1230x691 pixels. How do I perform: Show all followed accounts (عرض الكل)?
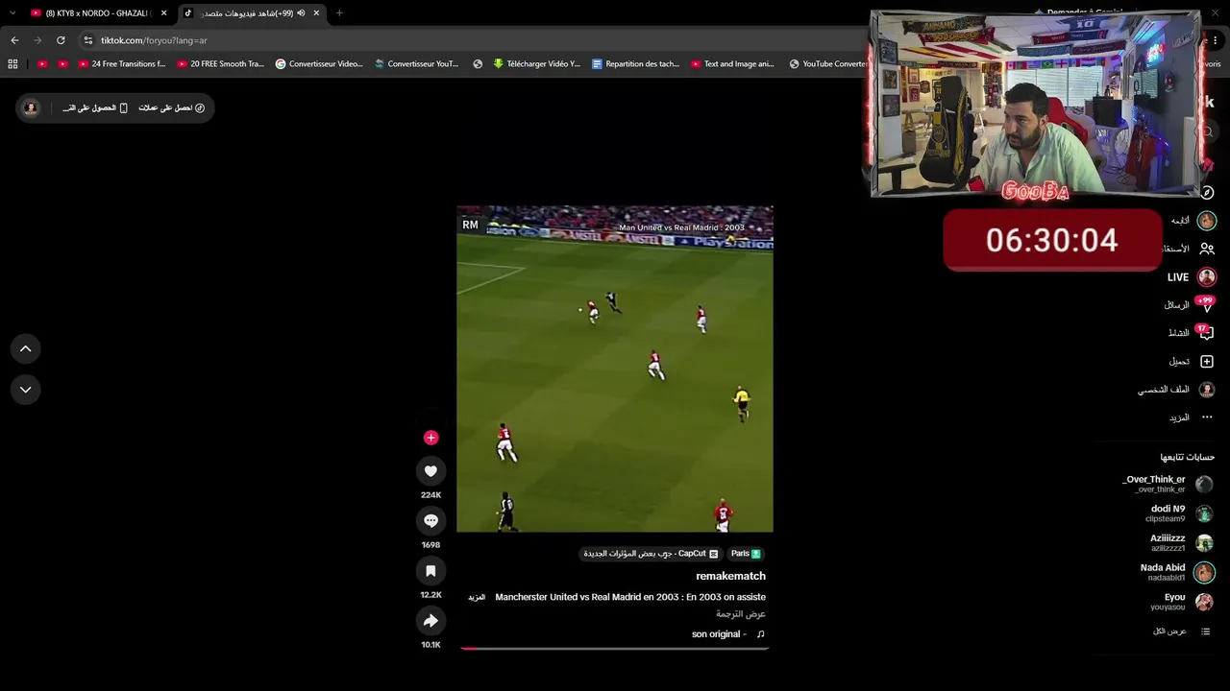[x=1181, y=631]
